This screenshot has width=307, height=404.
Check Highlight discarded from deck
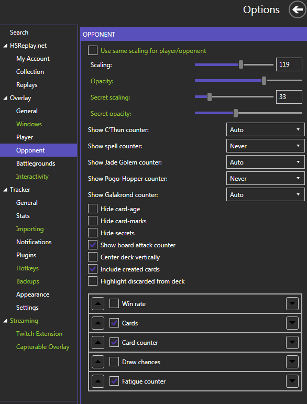93,281
